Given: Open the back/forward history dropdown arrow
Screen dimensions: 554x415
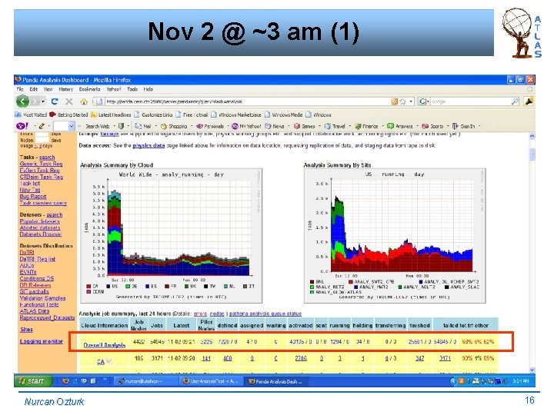Looking at the screenshot, I should point(43,101).
